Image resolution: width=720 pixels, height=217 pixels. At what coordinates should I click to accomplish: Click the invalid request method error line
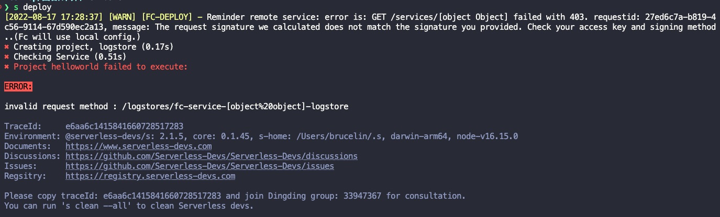click(x=176, y=107)
